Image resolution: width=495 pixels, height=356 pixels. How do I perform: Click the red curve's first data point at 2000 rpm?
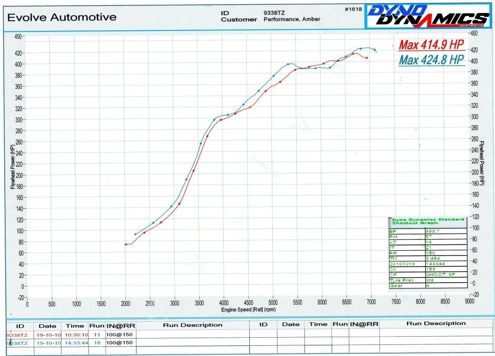(126, 244)
